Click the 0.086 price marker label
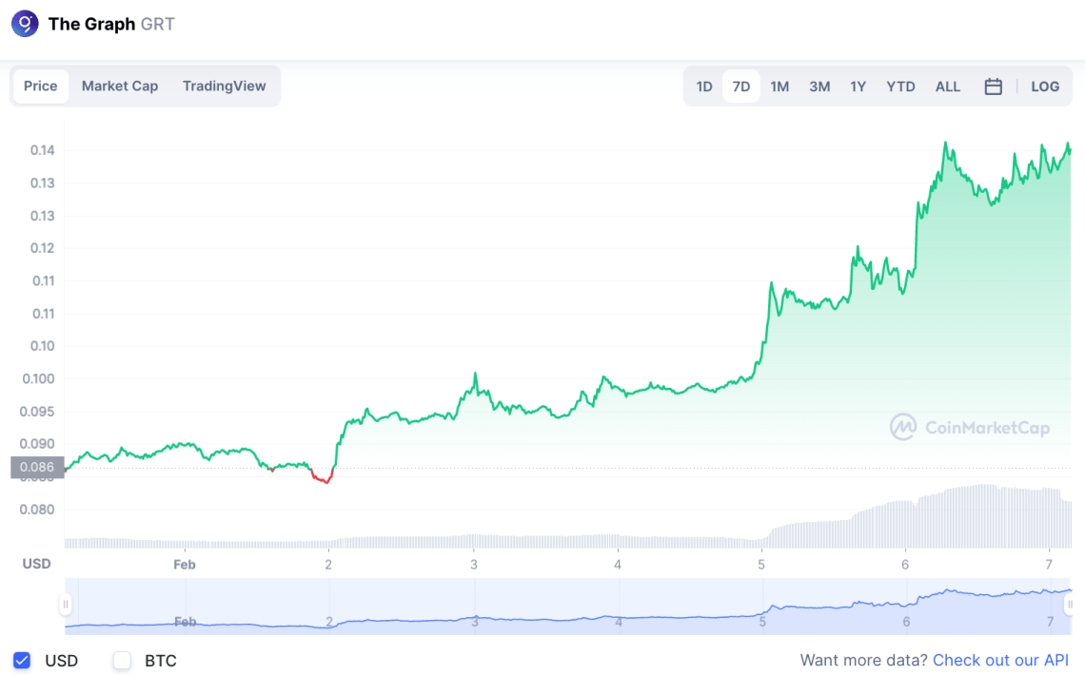Screen dimensions: 1085x675 click(37, 467)
